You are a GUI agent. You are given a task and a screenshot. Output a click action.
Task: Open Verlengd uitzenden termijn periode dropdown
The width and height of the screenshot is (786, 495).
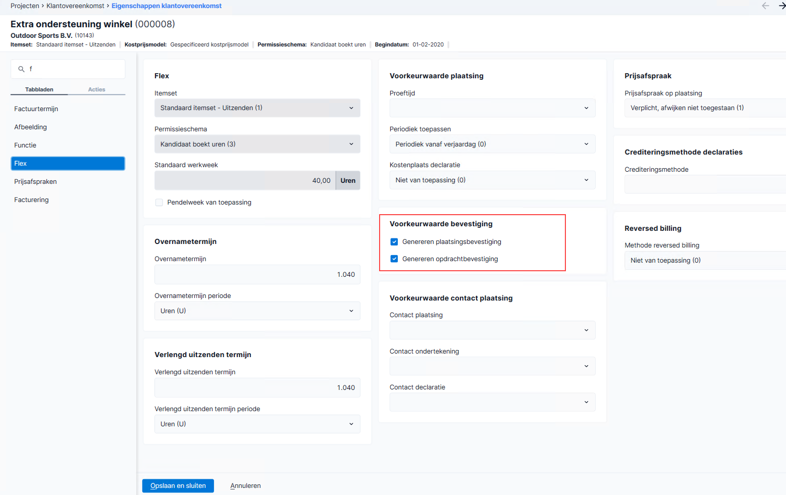(257, 424)
